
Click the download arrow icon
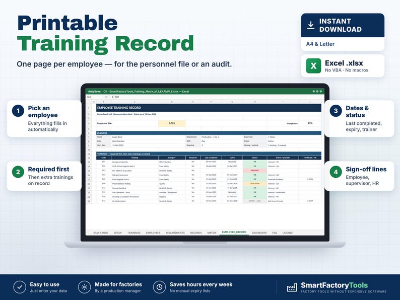click(x=310, y=25)
